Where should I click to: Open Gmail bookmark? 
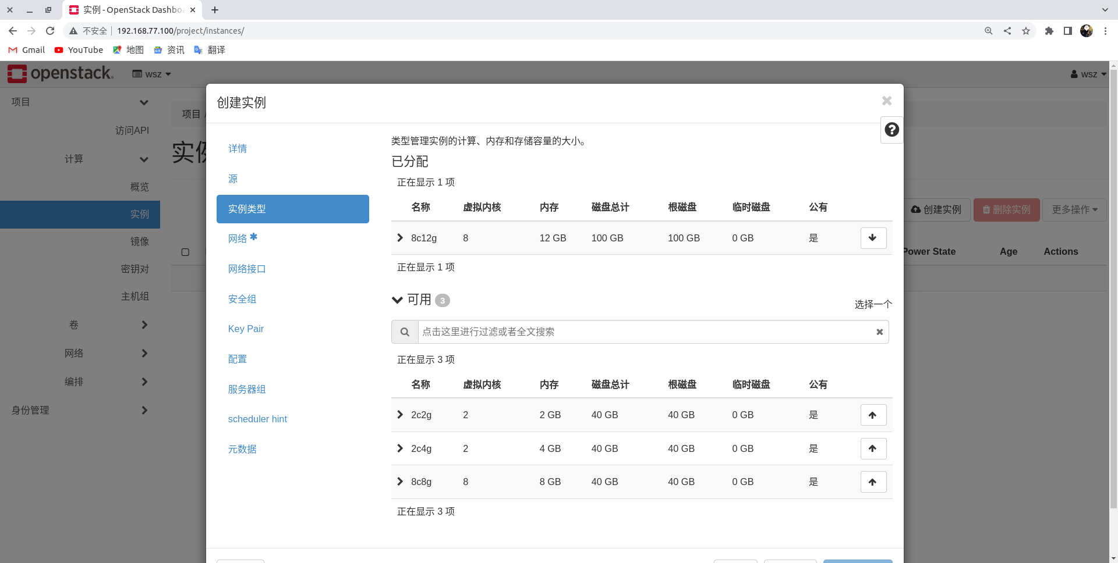[x=27, y=50]
